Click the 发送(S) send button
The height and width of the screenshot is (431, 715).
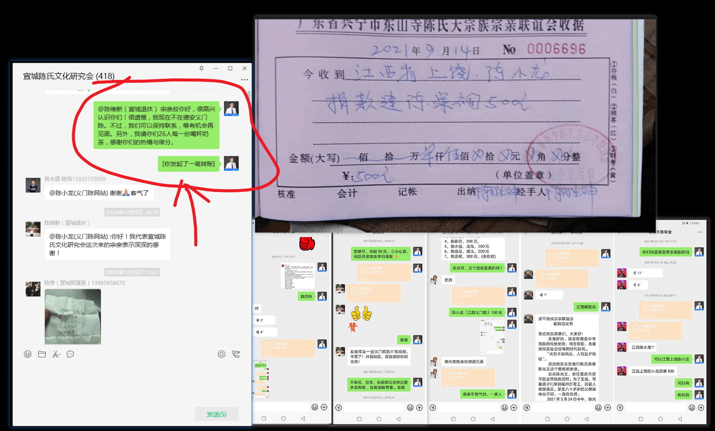(x=216, y=414)
